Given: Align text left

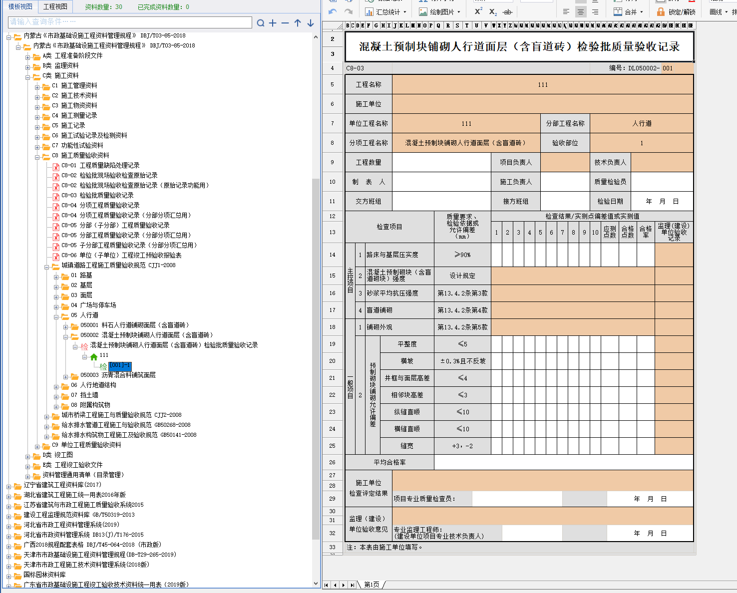Looking at the screenshot, I should click(566, 11).
